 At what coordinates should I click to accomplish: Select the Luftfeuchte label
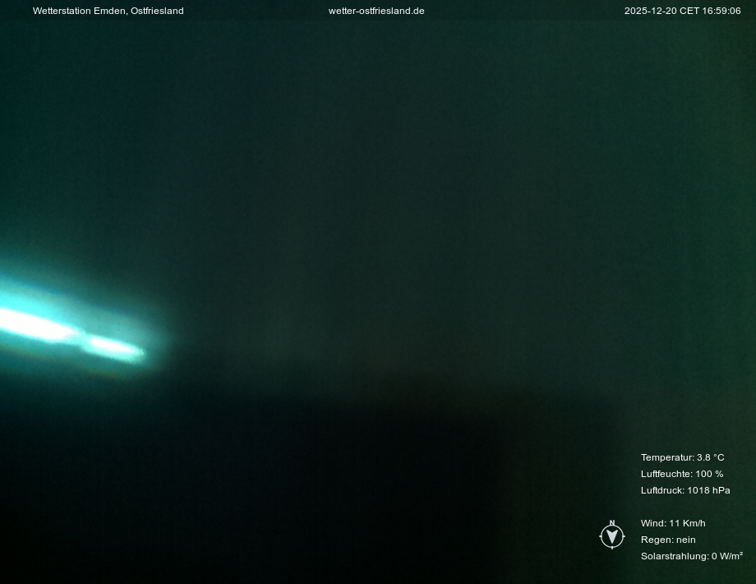[666, 474]
